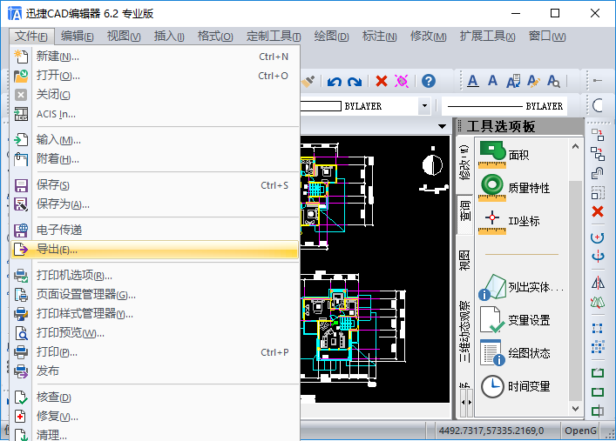Open 页面设置管理器(G) menu entry
Viewport: 616px width, 441px height.
point(155,294)
